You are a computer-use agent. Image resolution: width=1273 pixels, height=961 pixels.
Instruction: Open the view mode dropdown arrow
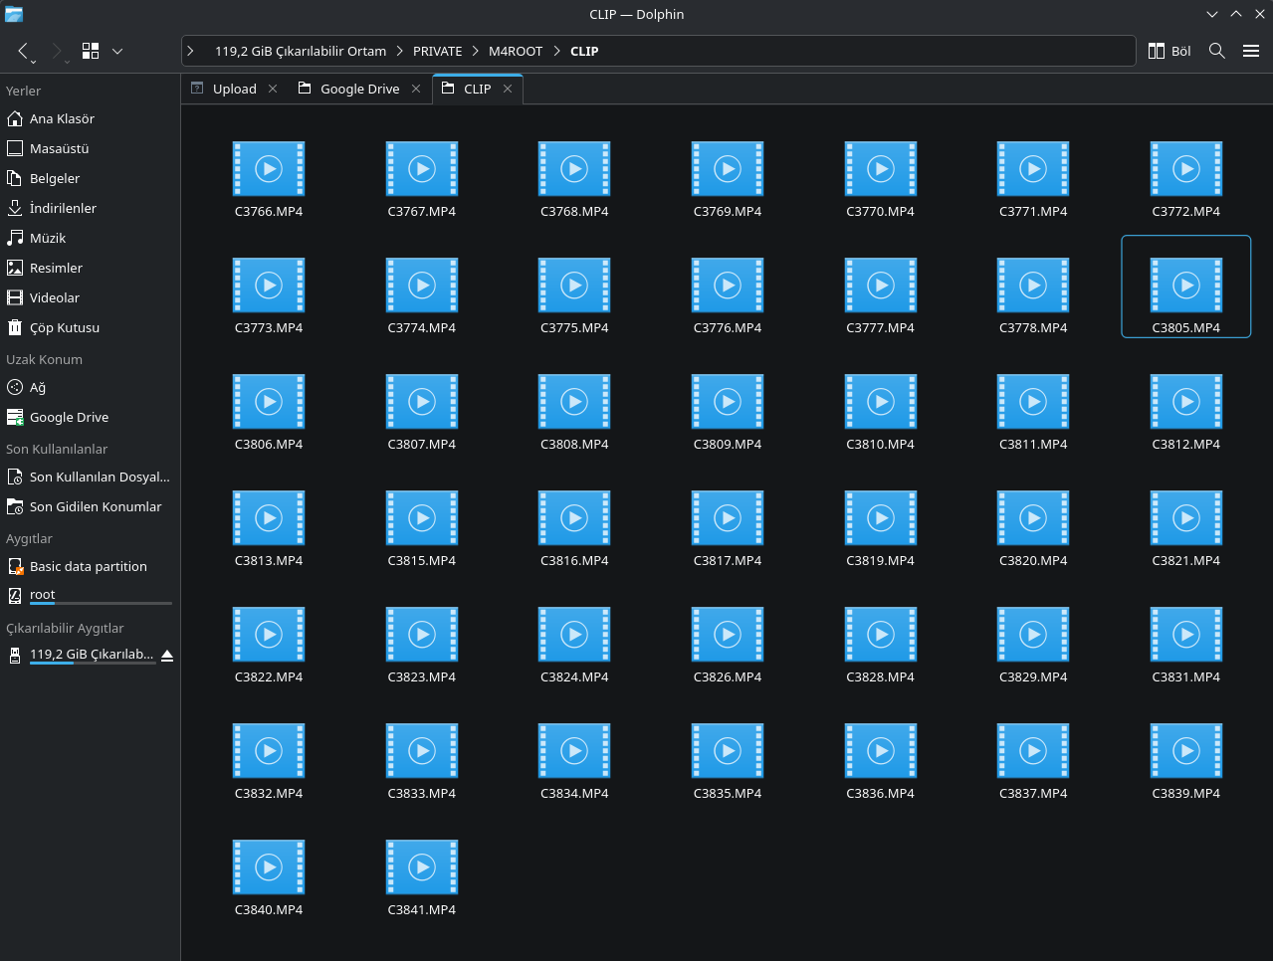click(117, 51)
